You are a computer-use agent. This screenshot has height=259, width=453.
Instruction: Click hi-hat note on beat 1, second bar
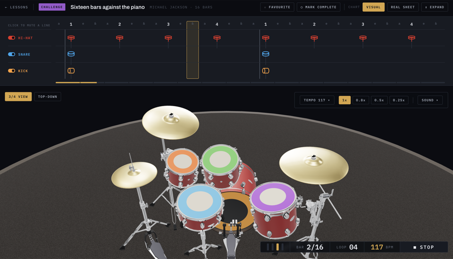coord(266,38)
